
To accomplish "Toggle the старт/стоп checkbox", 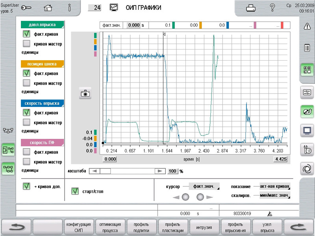I will 75,191.
